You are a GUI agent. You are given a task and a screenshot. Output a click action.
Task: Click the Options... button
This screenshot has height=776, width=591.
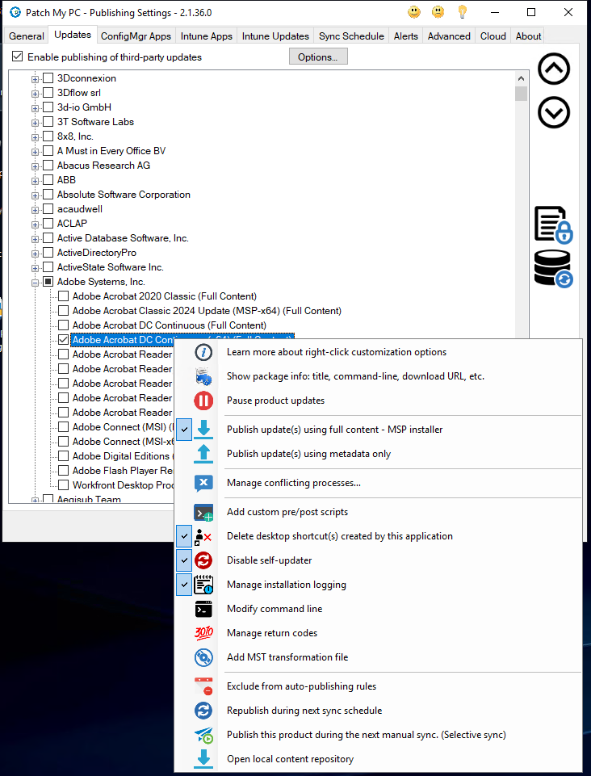[318, 57]
